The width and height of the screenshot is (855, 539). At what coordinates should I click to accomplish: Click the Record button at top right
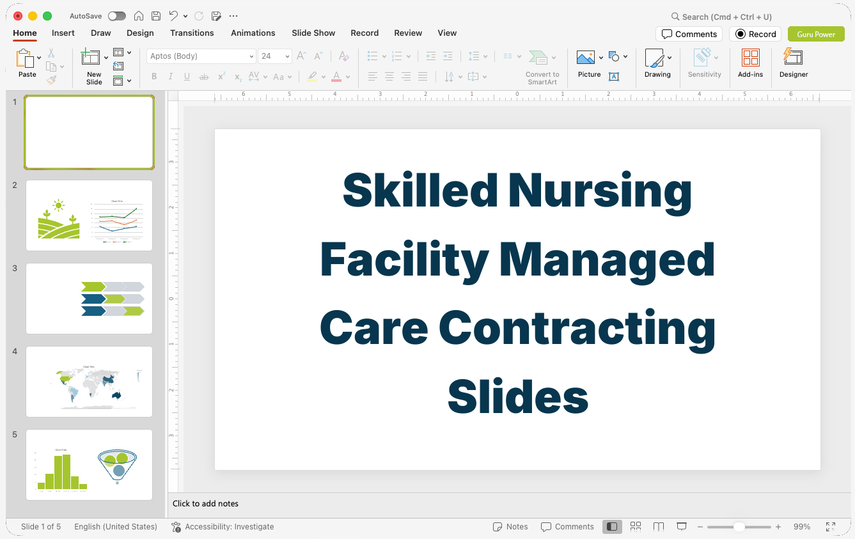[755, 34]
